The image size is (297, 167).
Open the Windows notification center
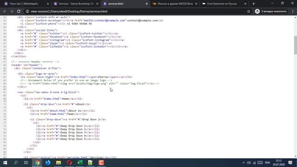[x=291, y=163]
